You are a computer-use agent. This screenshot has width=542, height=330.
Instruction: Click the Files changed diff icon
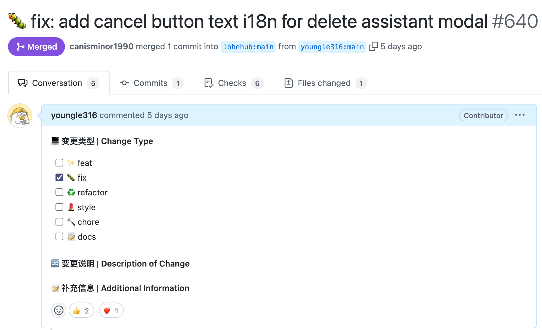288,83
